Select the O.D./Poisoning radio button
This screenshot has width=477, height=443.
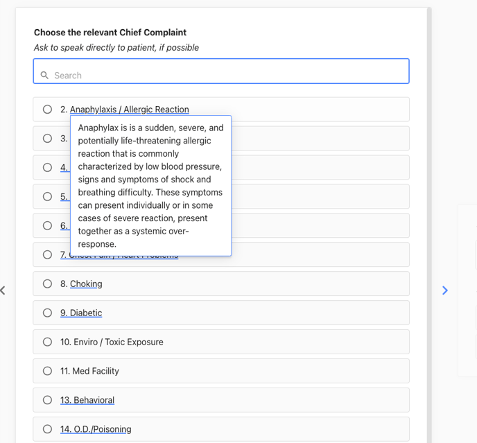click(47, 429)
